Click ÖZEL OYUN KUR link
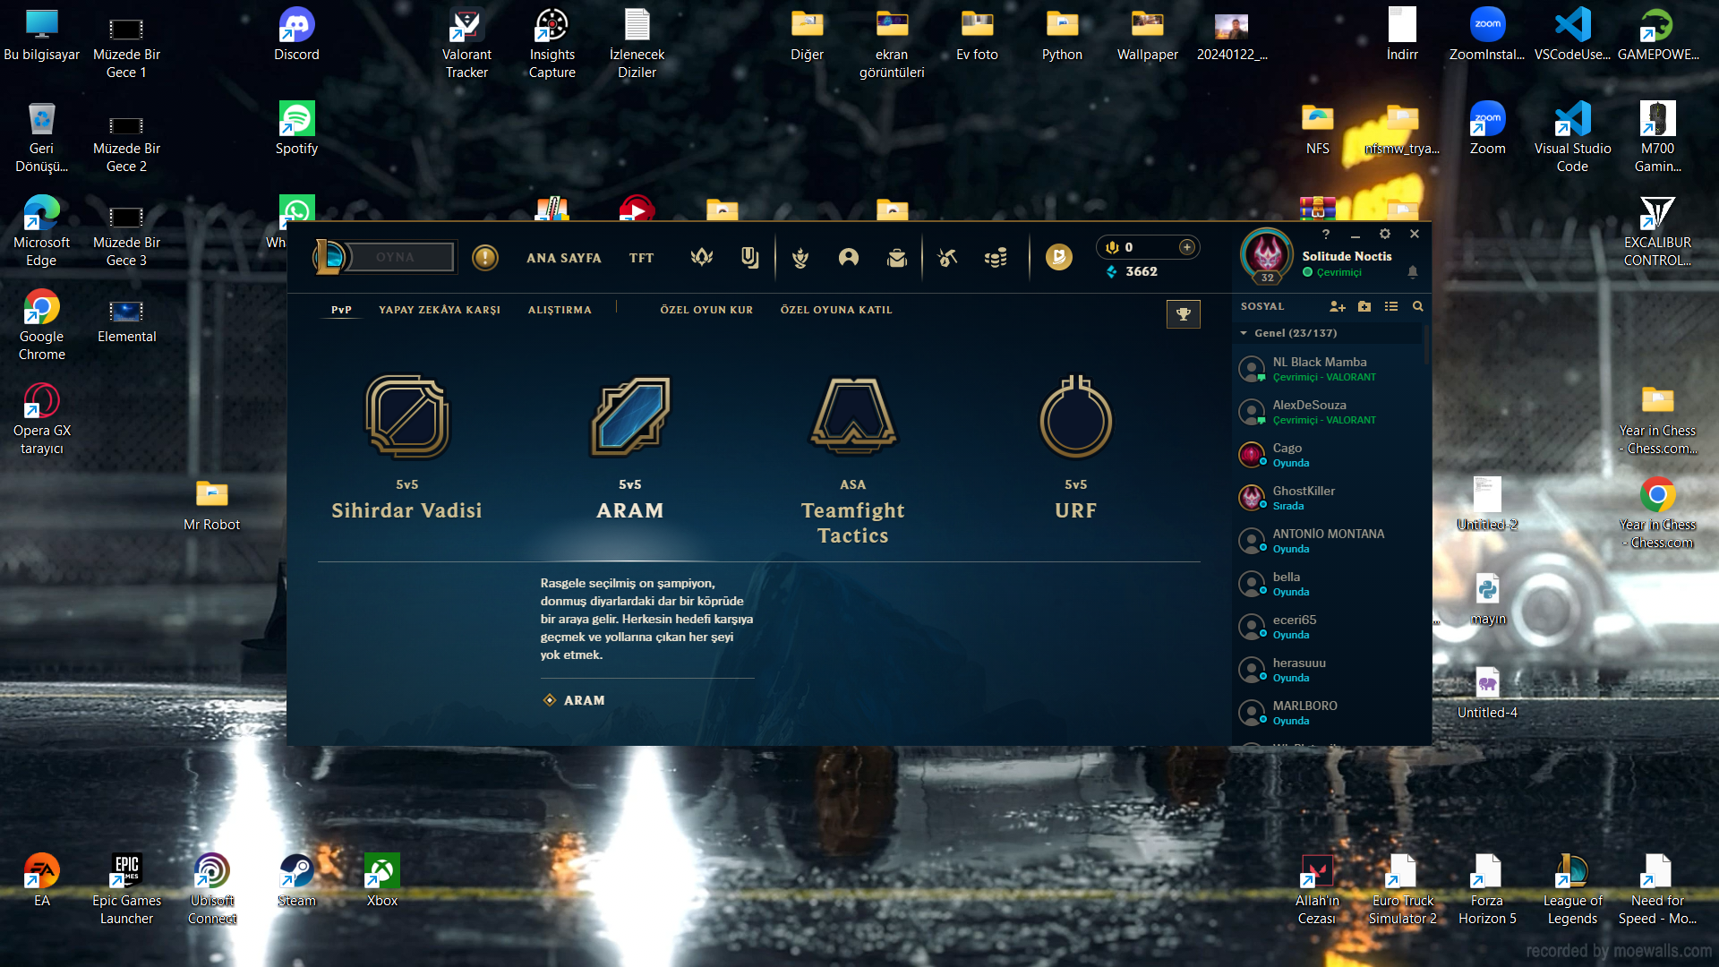 click(x=706, y=310)
